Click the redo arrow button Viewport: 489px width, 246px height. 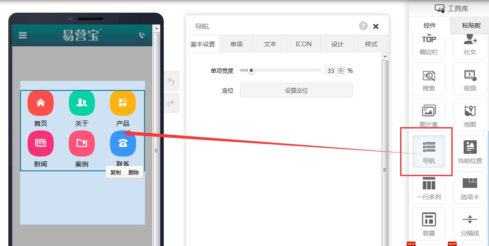click(171, 103)
